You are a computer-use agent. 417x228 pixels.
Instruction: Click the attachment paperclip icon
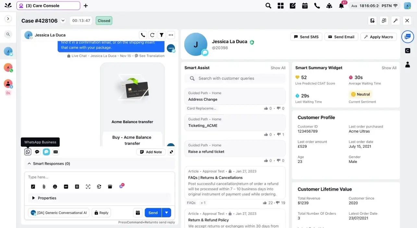(44, 186)
